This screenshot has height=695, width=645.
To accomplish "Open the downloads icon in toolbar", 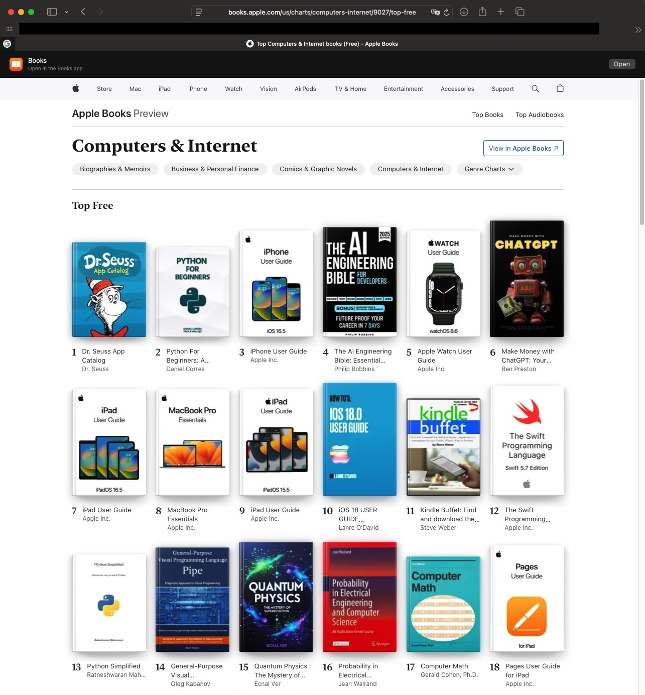I will pyautogui.click(x=464, y=12).
